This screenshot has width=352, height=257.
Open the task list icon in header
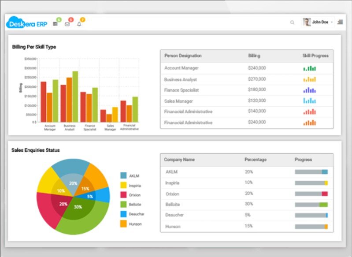(x=55, y=24)
